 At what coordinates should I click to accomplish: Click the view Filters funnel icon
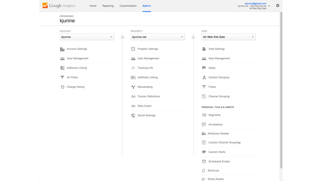point(204,87)
